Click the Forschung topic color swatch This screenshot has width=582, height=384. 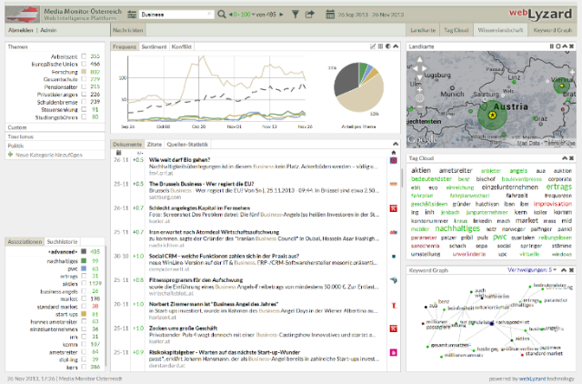[84, 72]
